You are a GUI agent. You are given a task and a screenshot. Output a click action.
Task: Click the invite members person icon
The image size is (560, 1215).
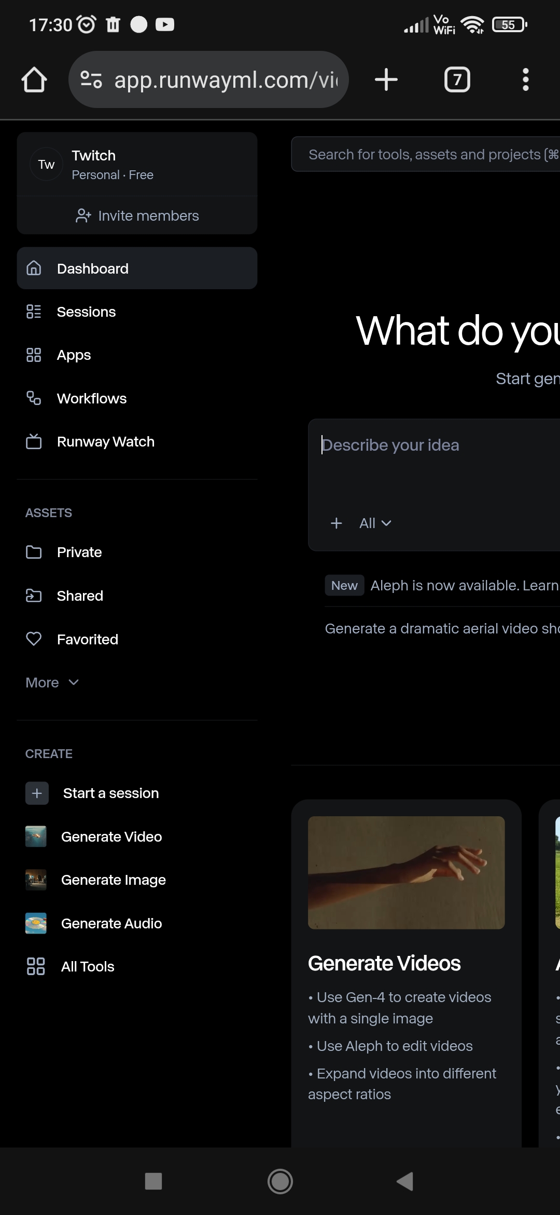point(83,215)
